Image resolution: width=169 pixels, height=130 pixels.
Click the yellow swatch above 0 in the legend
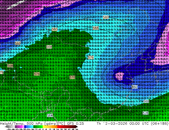click(x=43, y=127)
